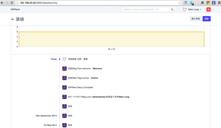Click the Allen Long avatar image in the navbar
The image size is (221, 128).
185,9
